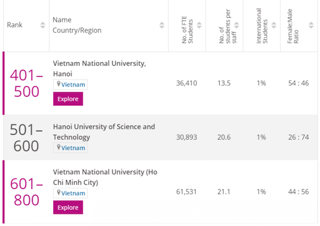Sort by Name Country/Region arrows

point(162,25)
